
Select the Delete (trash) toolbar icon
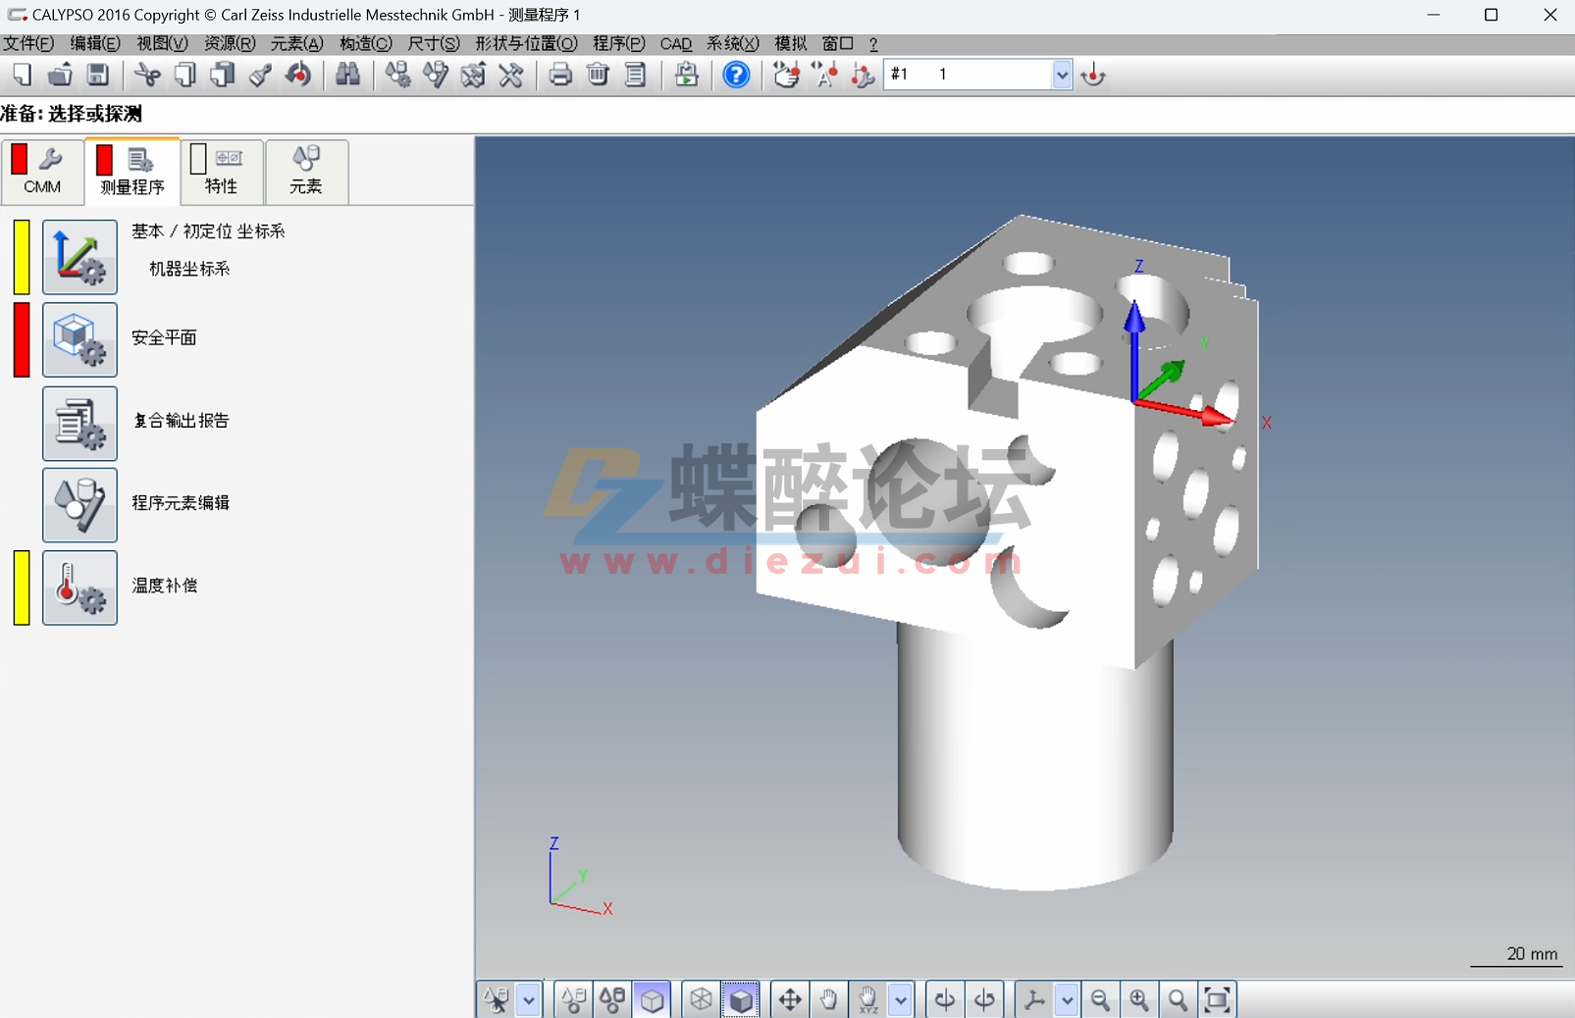[x=599, y=75]
